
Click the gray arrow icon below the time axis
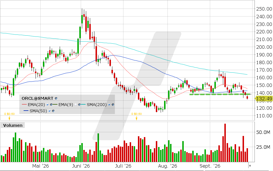(x=250, y=166)
